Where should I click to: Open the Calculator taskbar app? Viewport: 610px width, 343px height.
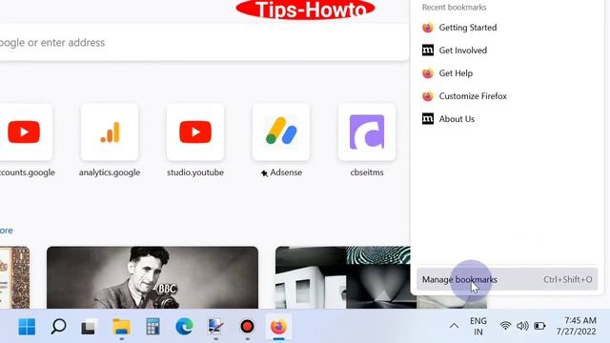pyautogui.click(x=152, y=326)
